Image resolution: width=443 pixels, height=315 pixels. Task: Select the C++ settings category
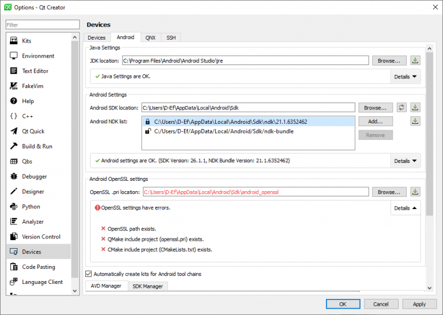(x=39, y=116)
